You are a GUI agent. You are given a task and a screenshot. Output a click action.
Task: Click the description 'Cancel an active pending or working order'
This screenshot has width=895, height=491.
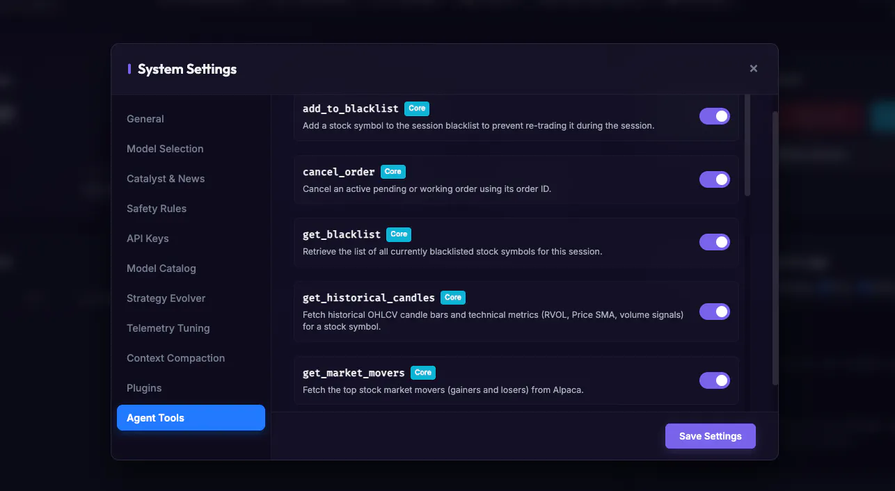(x=427, y=188)
